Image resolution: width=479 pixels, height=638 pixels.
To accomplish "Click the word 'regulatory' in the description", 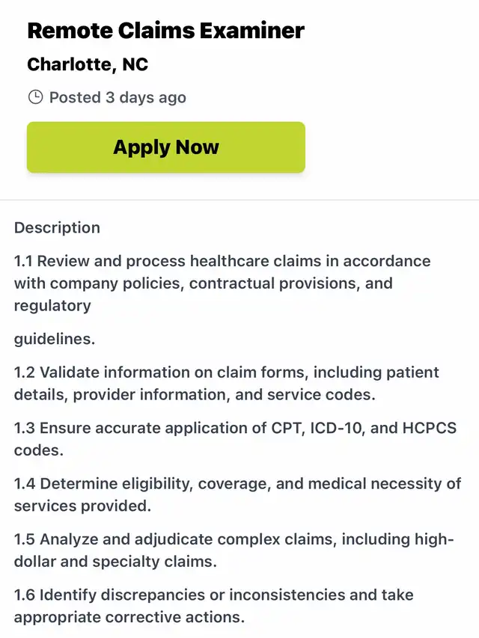I will [52, 306].
